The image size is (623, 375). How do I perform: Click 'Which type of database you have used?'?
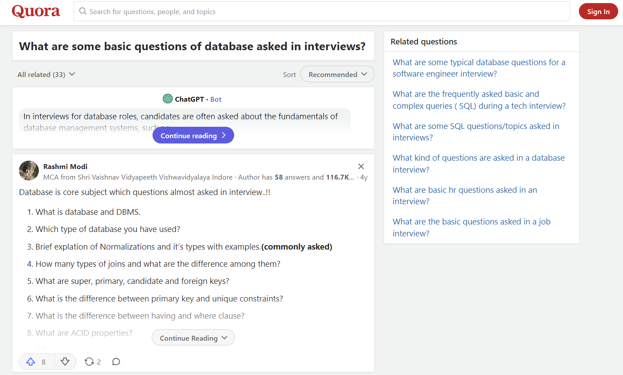coord(108,229)
